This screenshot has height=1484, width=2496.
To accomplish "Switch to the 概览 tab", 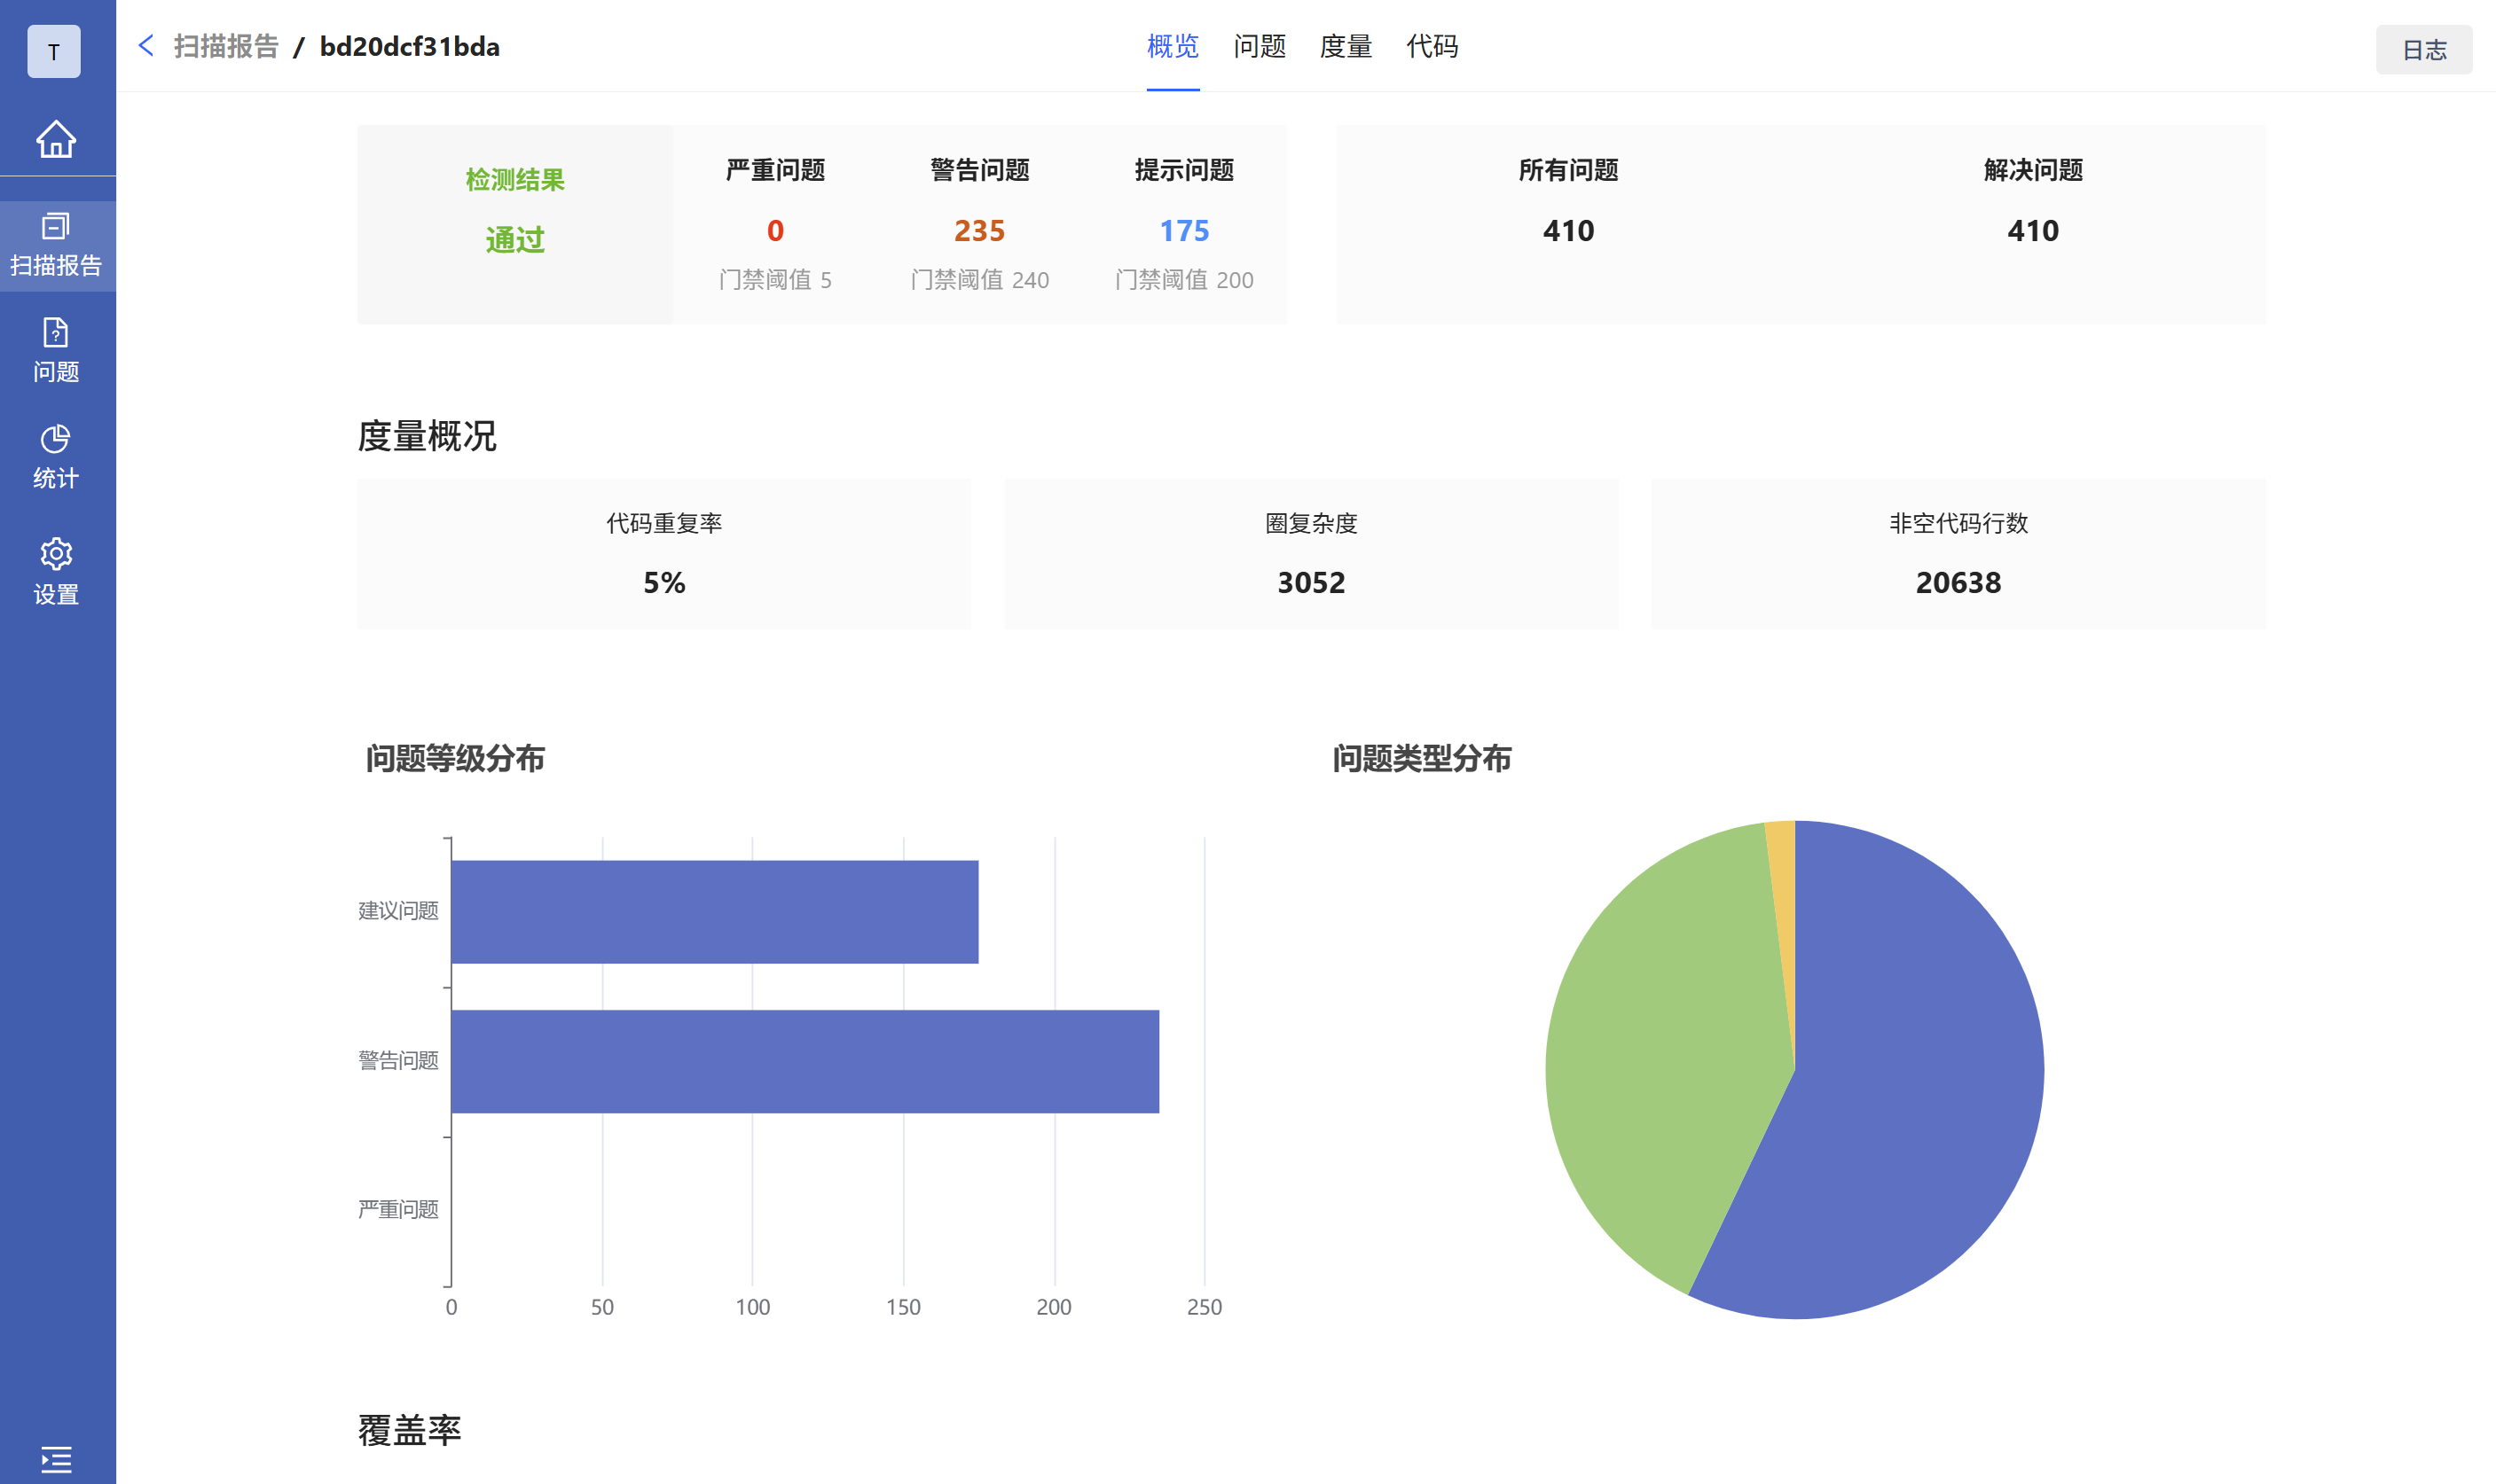I will [x=1173, y=46].
